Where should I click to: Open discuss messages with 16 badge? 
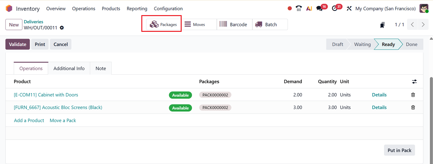(320, 9)
